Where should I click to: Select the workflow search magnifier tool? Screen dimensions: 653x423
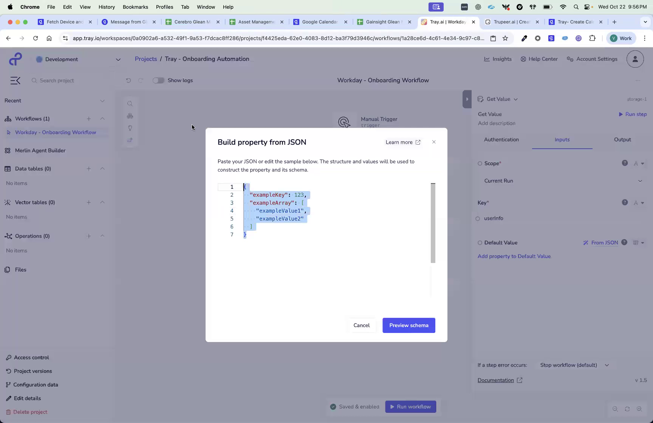tap(130, 103)
